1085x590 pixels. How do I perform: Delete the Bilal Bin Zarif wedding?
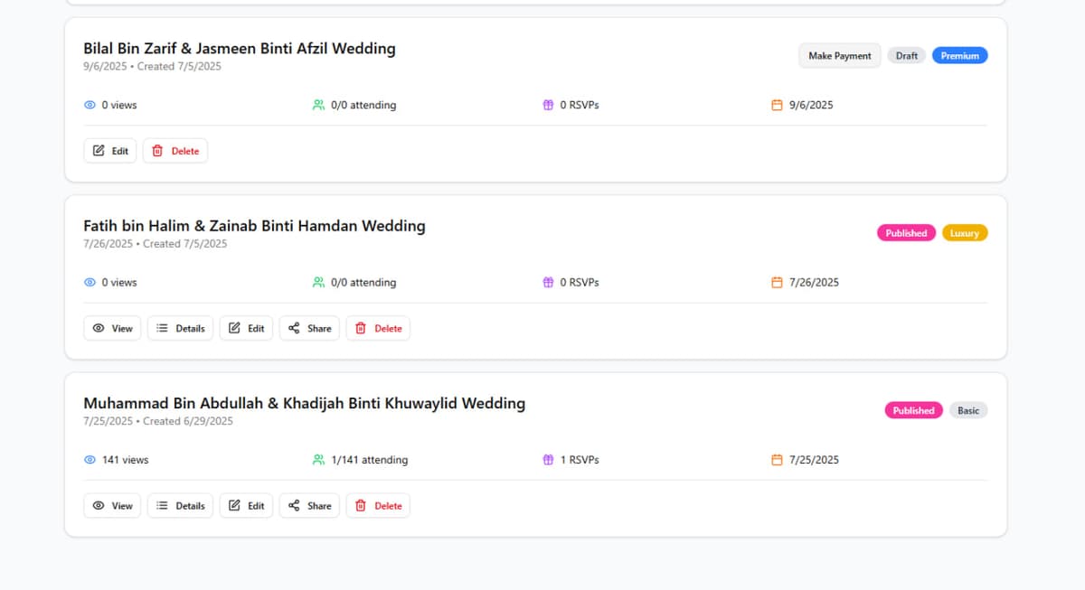tap(175, 151)
